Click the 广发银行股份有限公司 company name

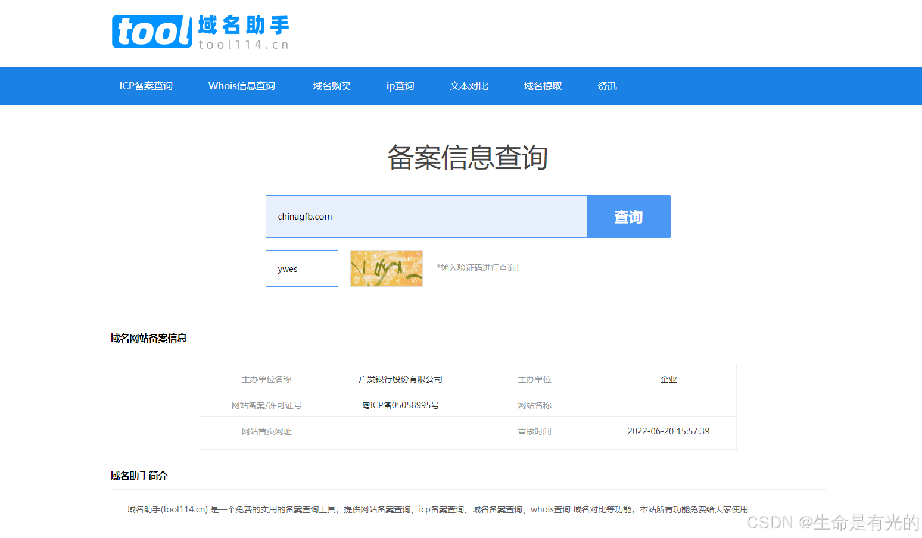(x=400, y=377)
